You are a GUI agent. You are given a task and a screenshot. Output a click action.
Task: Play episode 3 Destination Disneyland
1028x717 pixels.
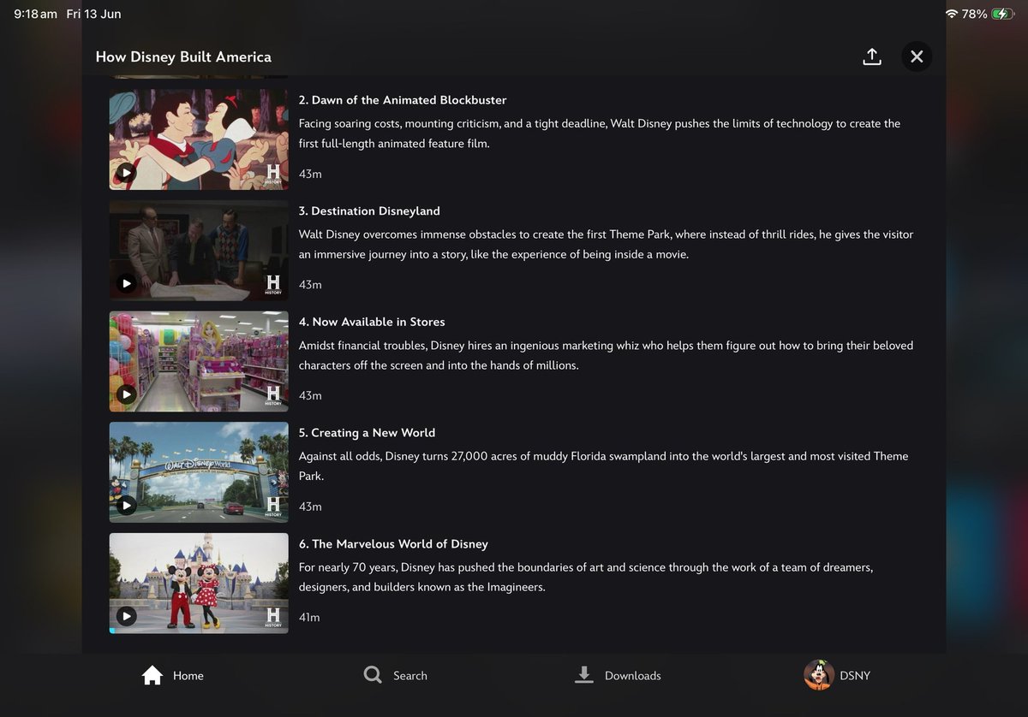[126, 283]
